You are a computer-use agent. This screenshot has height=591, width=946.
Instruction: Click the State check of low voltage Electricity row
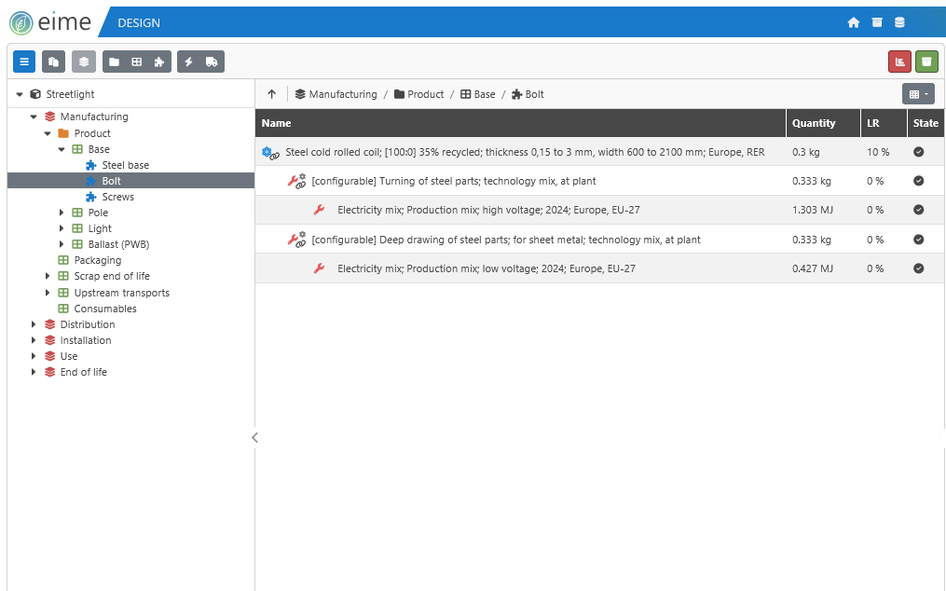[x=918, y=268]
